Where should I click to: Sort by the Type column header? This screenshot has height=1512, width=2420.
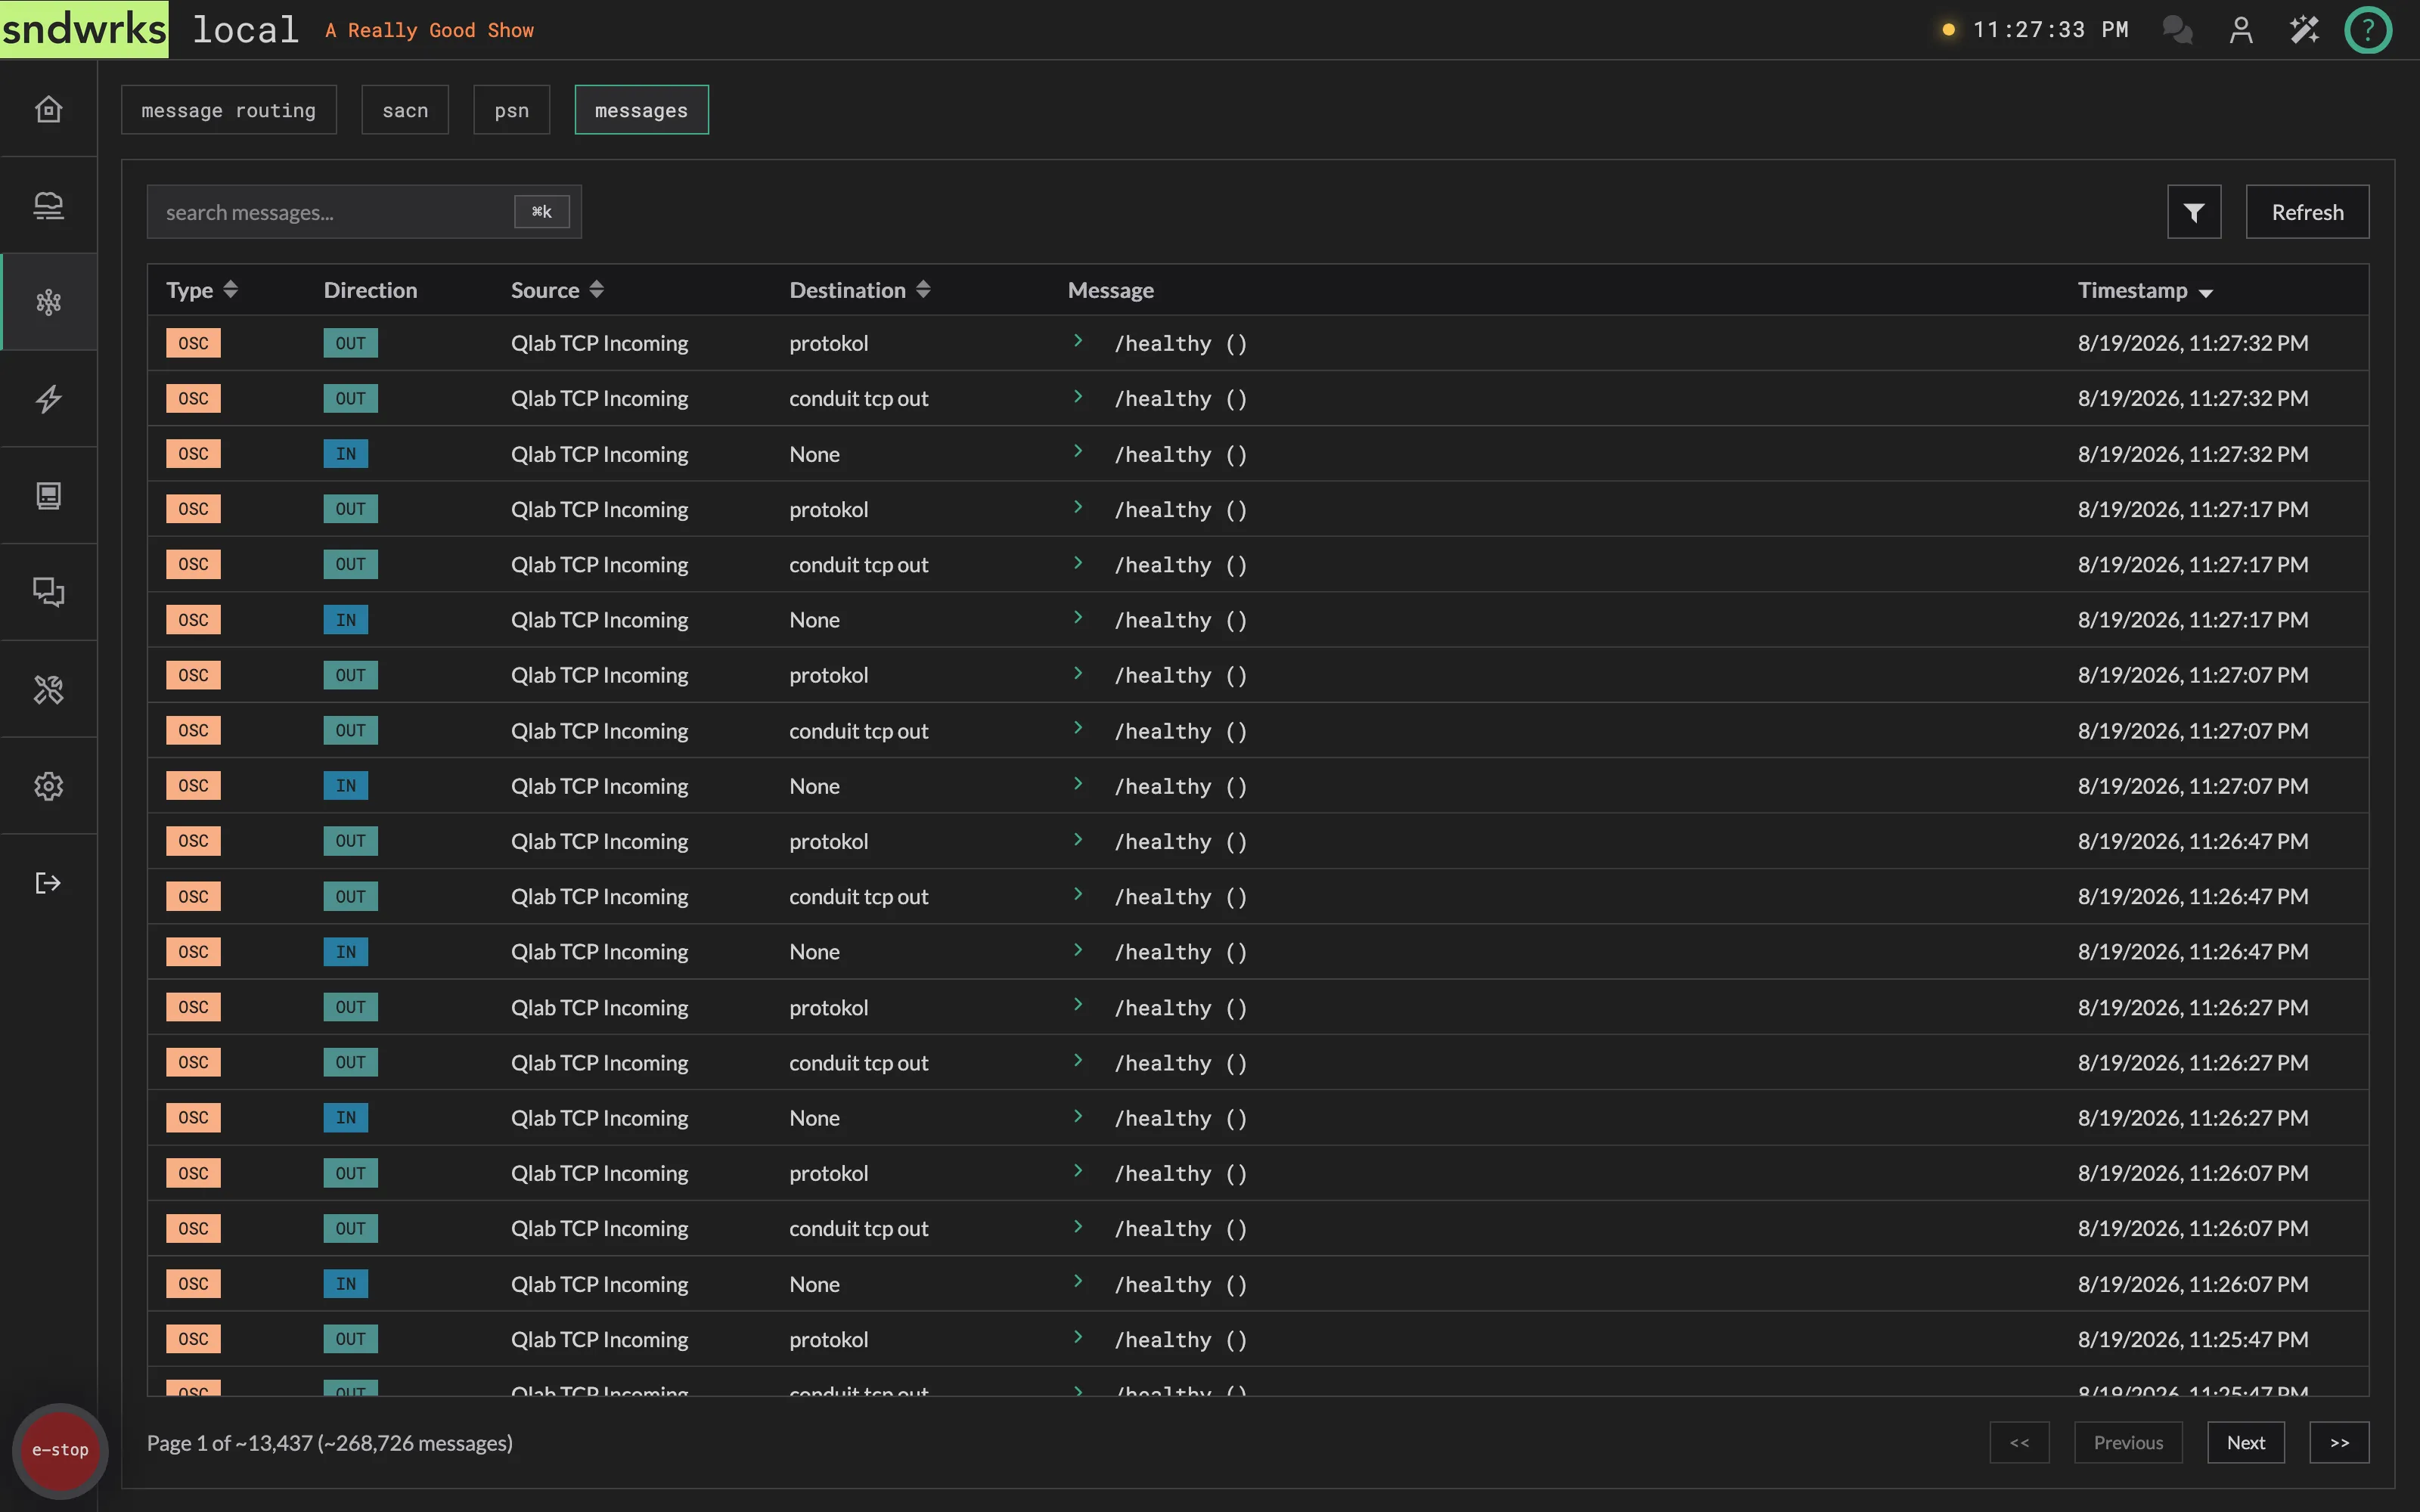tap(202, 290)
